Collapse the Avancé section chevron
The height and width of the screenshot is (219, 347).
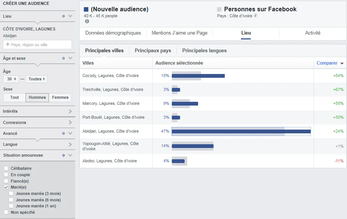click(x=70, y=133)
